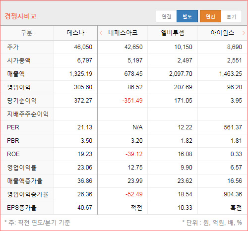The height and width of the screenshot is (231, 248).
Task: Open the 테스나 column header
Action: [75, 33]
